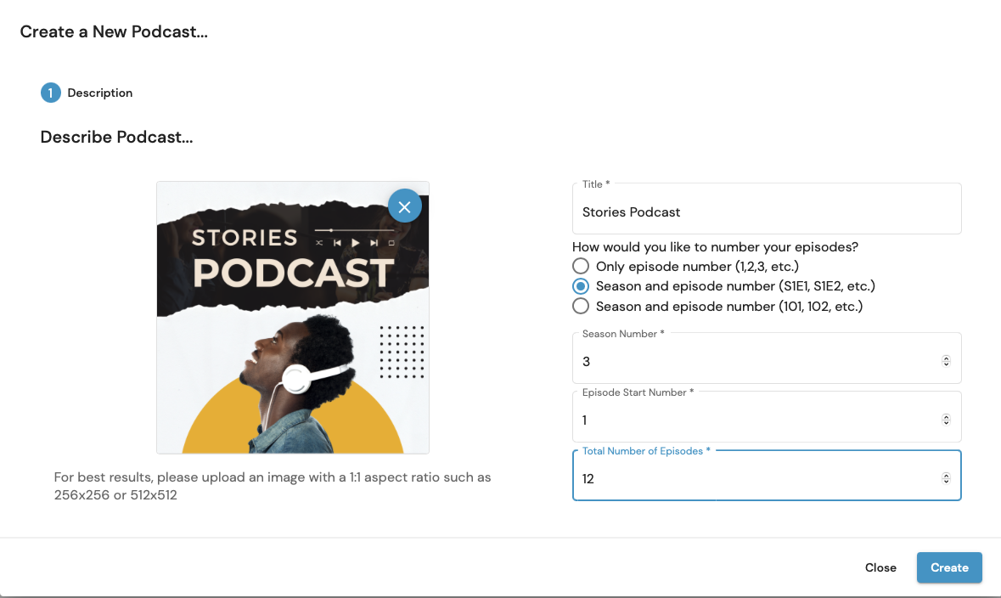Click the Create button

(x=949, y=567)
